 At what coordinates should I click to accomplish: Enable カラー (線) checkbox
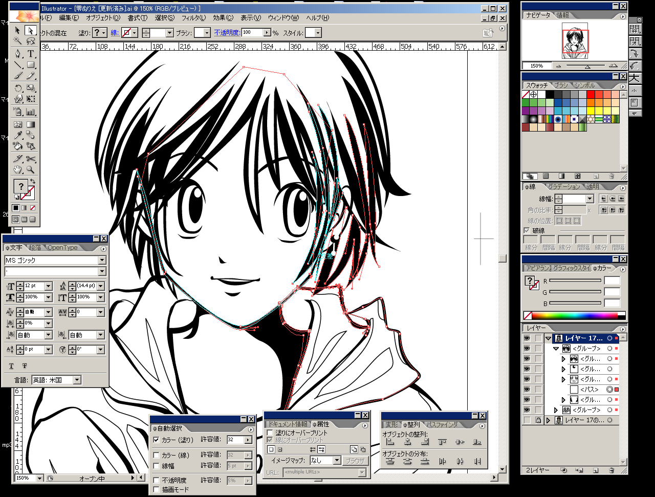(157, 455)
